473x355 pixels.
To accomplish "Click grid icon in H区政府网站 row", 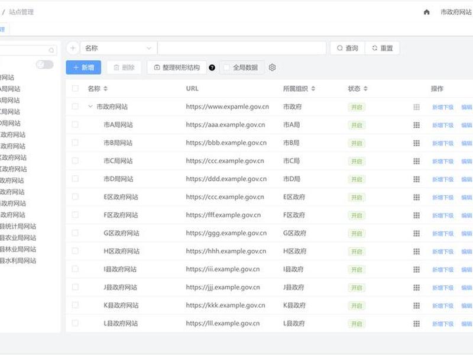I will pos(417,251).
